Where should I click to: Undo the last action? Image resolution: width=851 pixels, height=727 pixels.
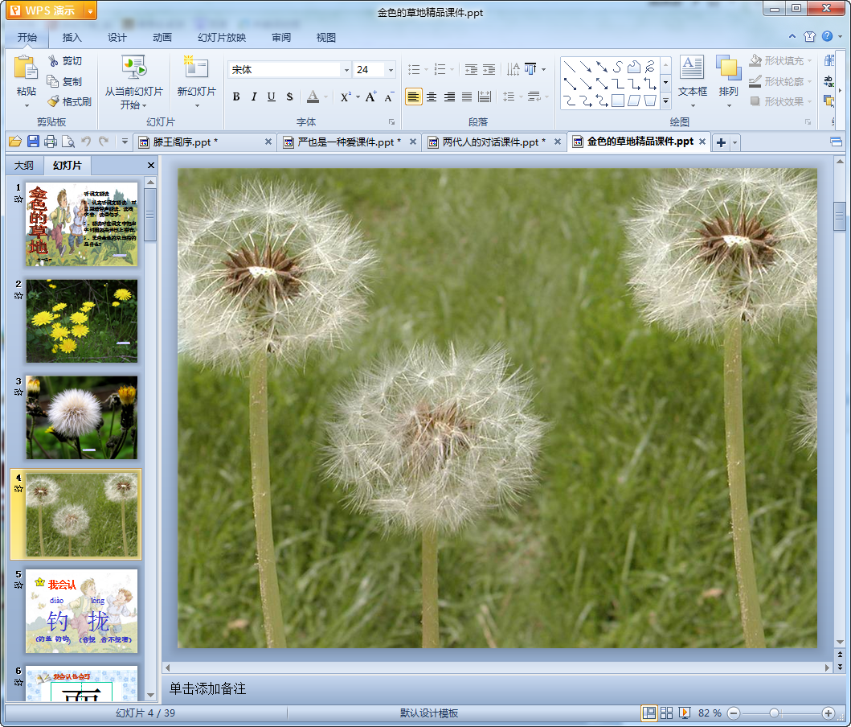(86, 142)
